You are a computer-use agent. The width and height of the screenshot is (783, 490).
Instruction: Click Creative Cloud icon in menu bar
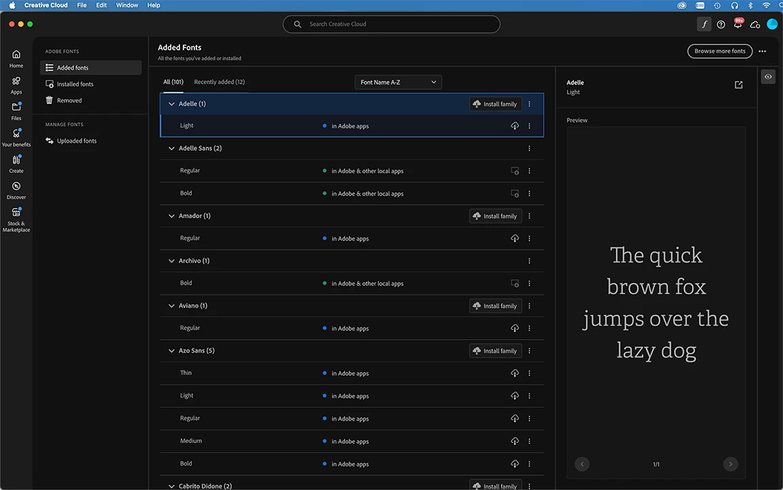pyautogui.click(x=682, y=5)
